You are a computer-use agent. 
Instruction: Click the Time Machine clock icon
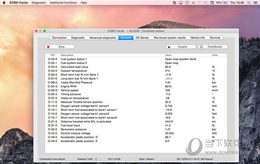point(187,3)
